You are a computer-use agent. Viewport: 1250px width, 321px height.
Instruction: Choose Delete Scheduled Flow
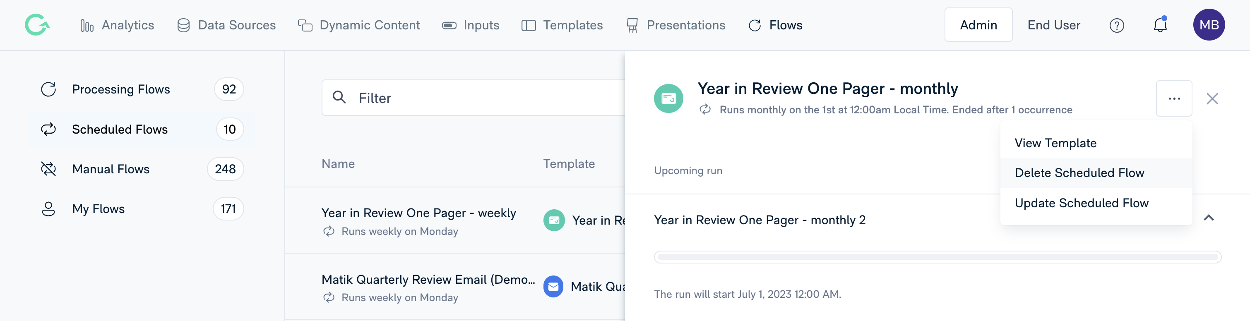(x=1096, y=173)
